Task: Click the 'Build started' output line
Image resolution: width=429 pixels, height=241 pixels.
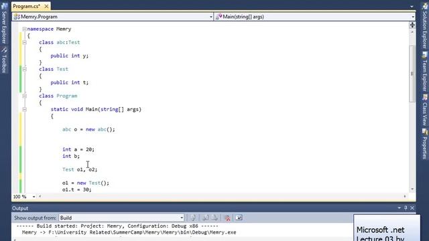Action: [117, 226]
